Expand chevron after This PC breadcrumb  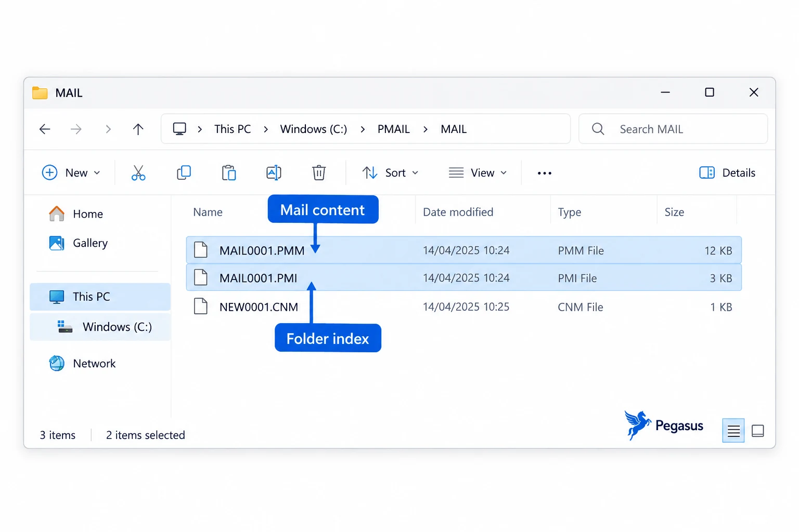click(266, 129)
